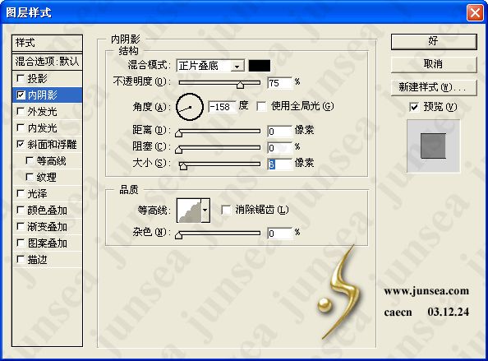Enable the 投影 drop shadow checkbox
This screenshot has width=488, height=361.
tap(21, 78)
